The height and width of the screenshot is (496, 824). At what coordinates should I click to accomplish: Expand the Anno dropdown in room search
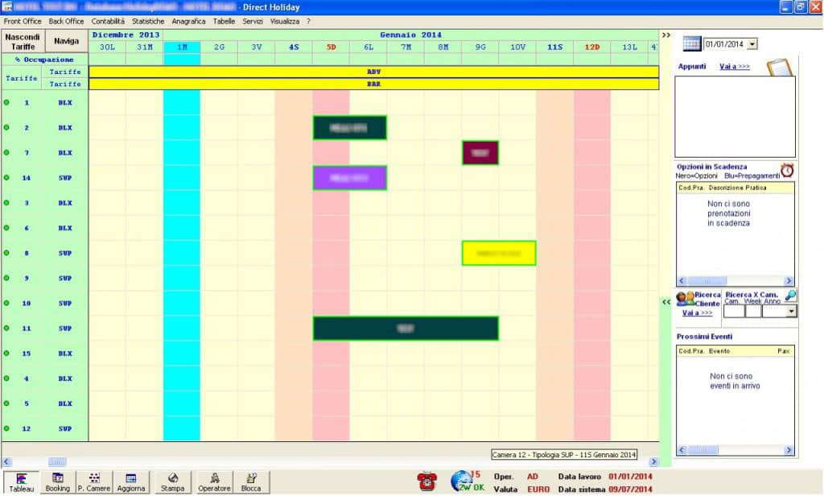(792, 312)
